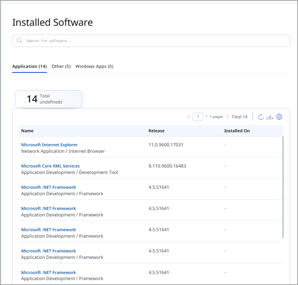Sort by Name column header

click(27, 131)
